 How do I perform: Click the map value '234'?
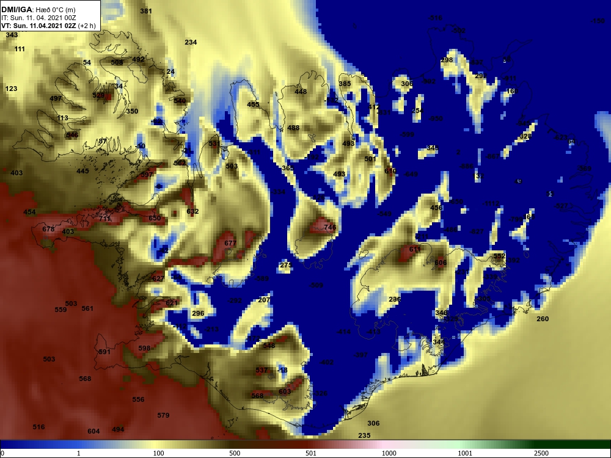point(191,42)
